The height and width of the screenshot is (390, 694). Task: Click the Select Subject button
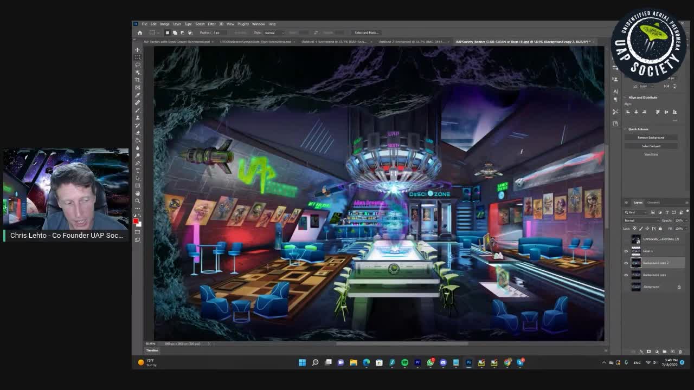[651, 146]
